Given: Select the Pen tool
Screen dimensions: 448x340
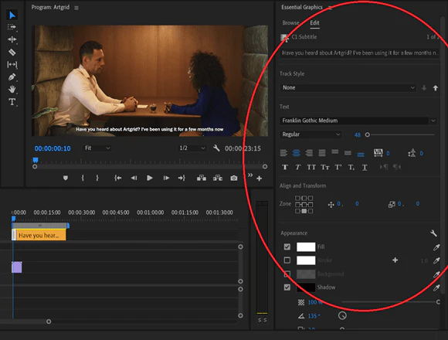Looking at the screenshot, I should (x=12, y=76).
